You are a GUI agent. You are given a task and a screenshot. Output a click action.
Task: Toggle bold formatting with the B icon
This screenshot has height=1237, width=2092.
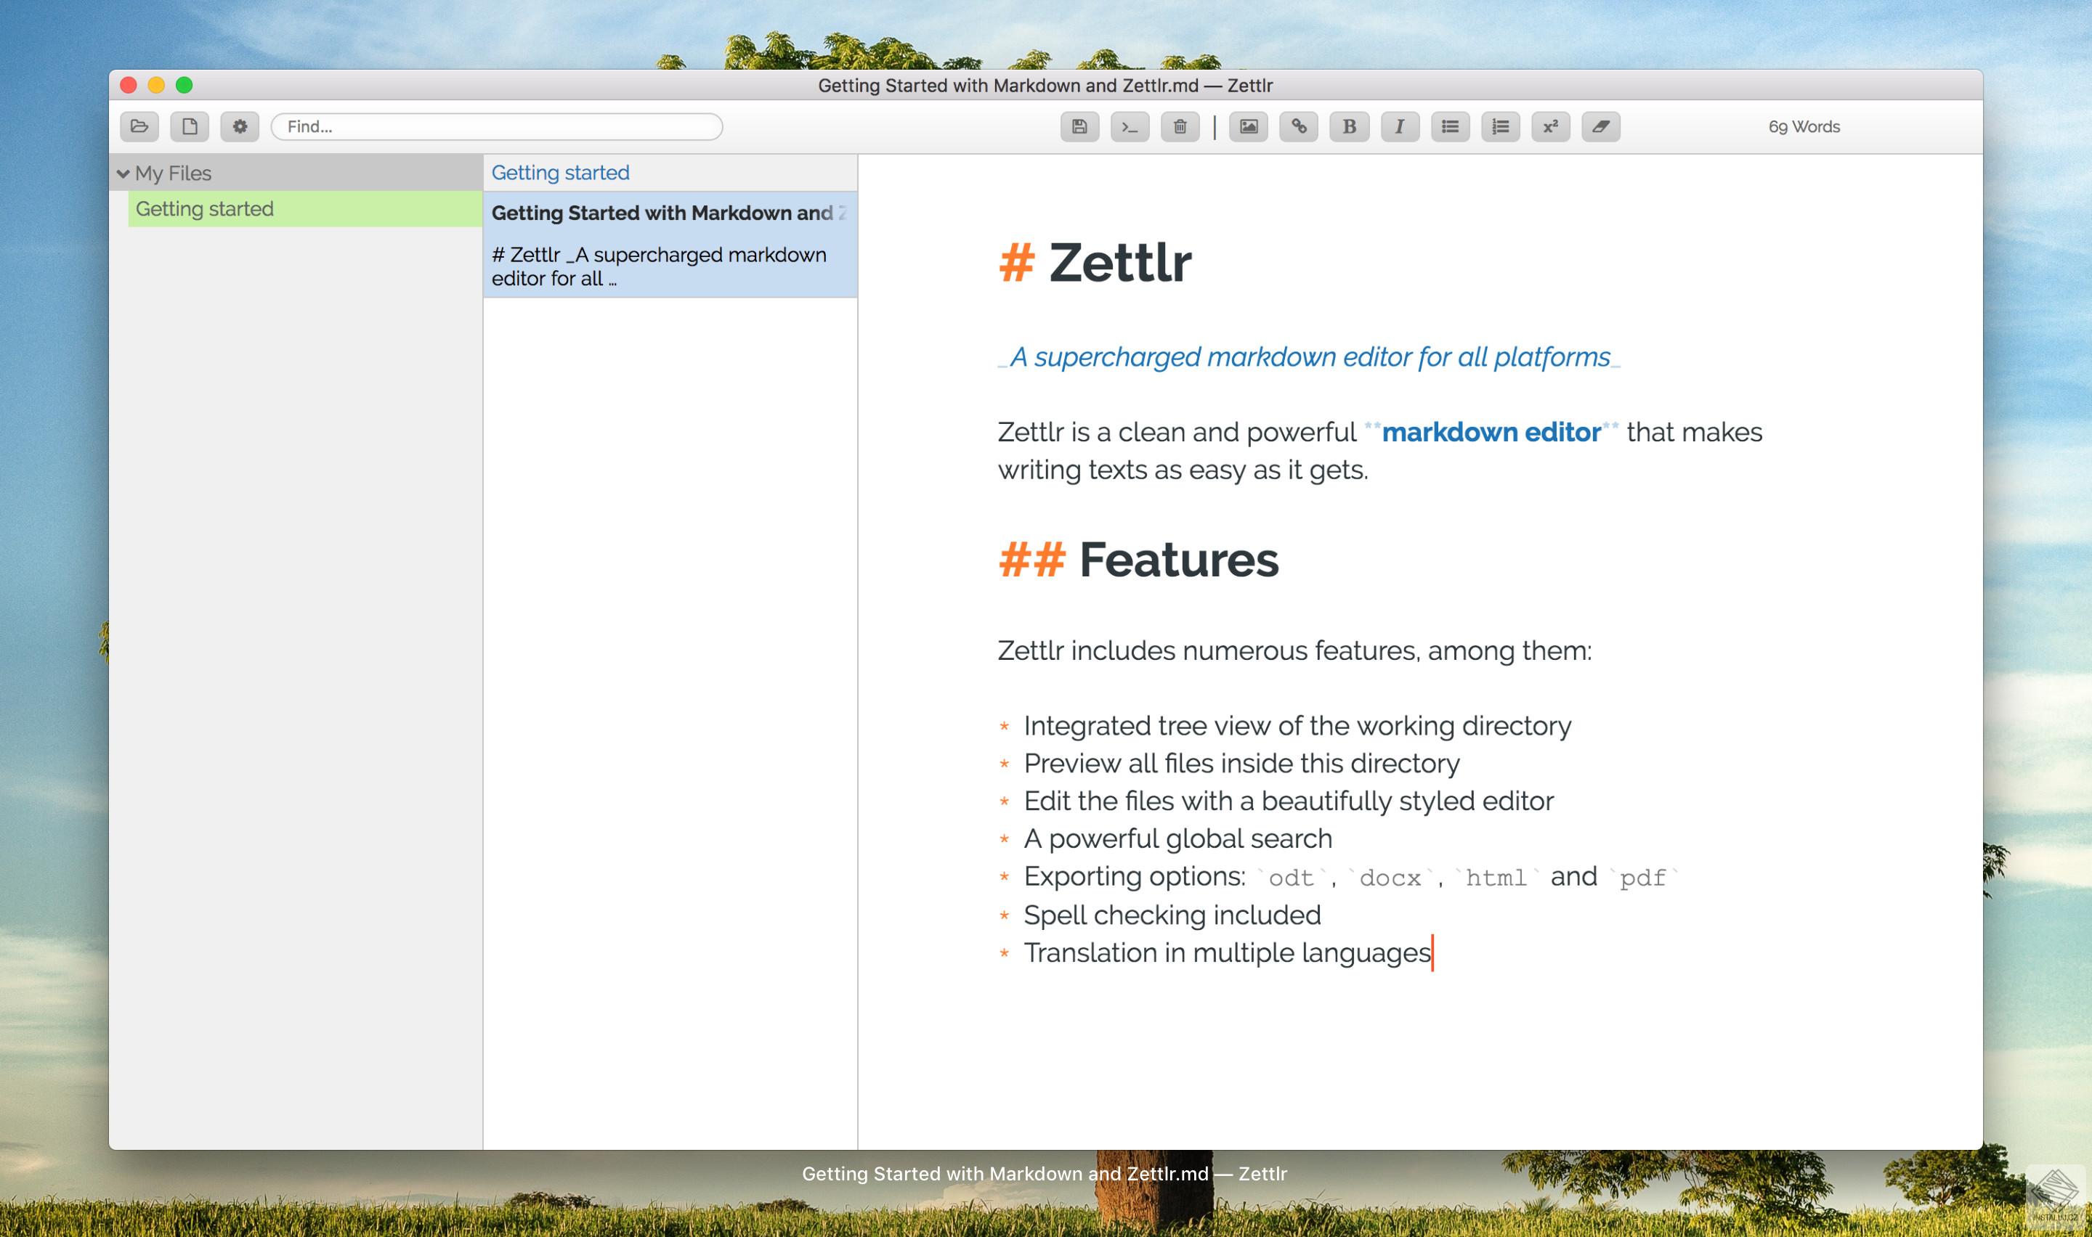click(1349, 127)
